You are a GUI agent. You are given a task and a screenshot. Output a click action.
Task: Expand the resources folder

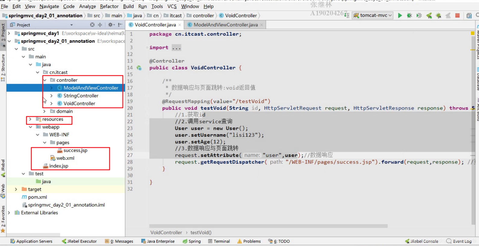[x=30, y=119]
